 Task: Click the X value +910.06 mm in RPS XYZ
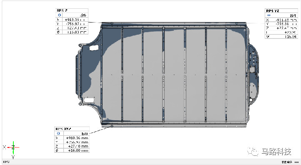click(77, 138)
